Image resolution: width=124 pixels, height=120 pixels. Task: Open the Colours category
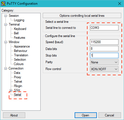(19, 64)
